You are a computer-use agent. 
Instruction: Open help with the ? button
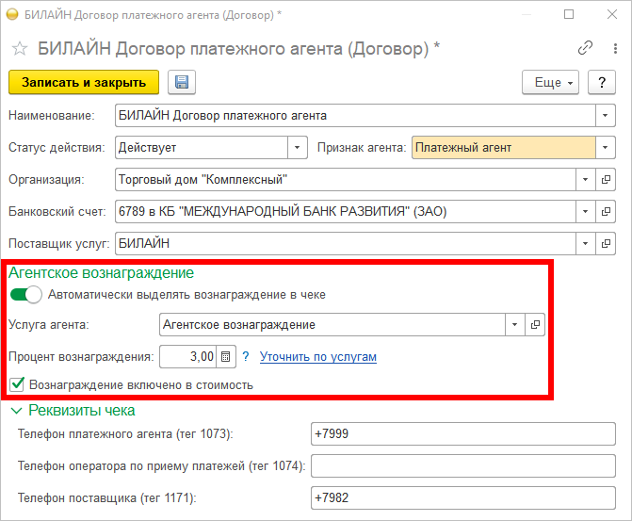(x=601, y=82)
